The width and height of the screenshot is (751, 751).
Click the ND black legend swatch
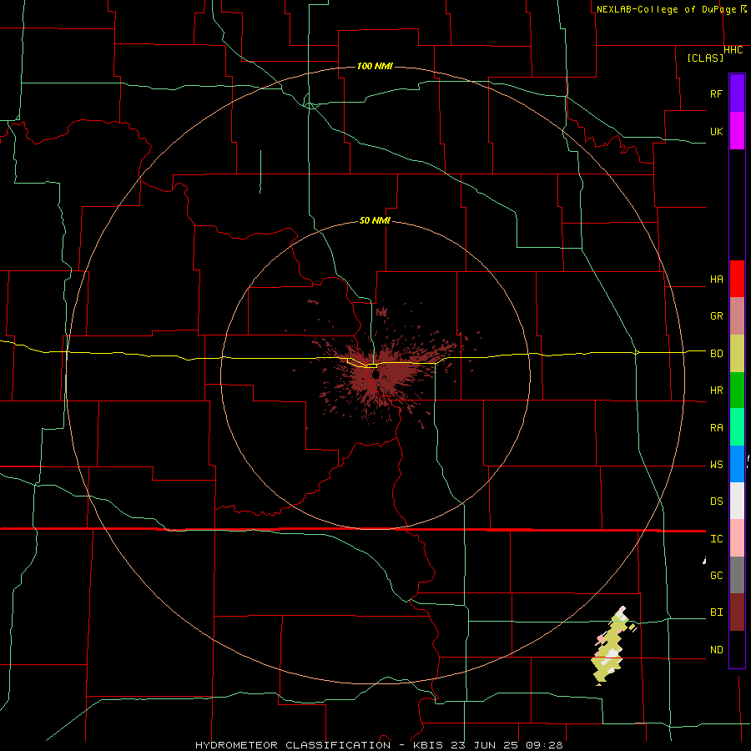pyautogui.click(x=737, y=649)
